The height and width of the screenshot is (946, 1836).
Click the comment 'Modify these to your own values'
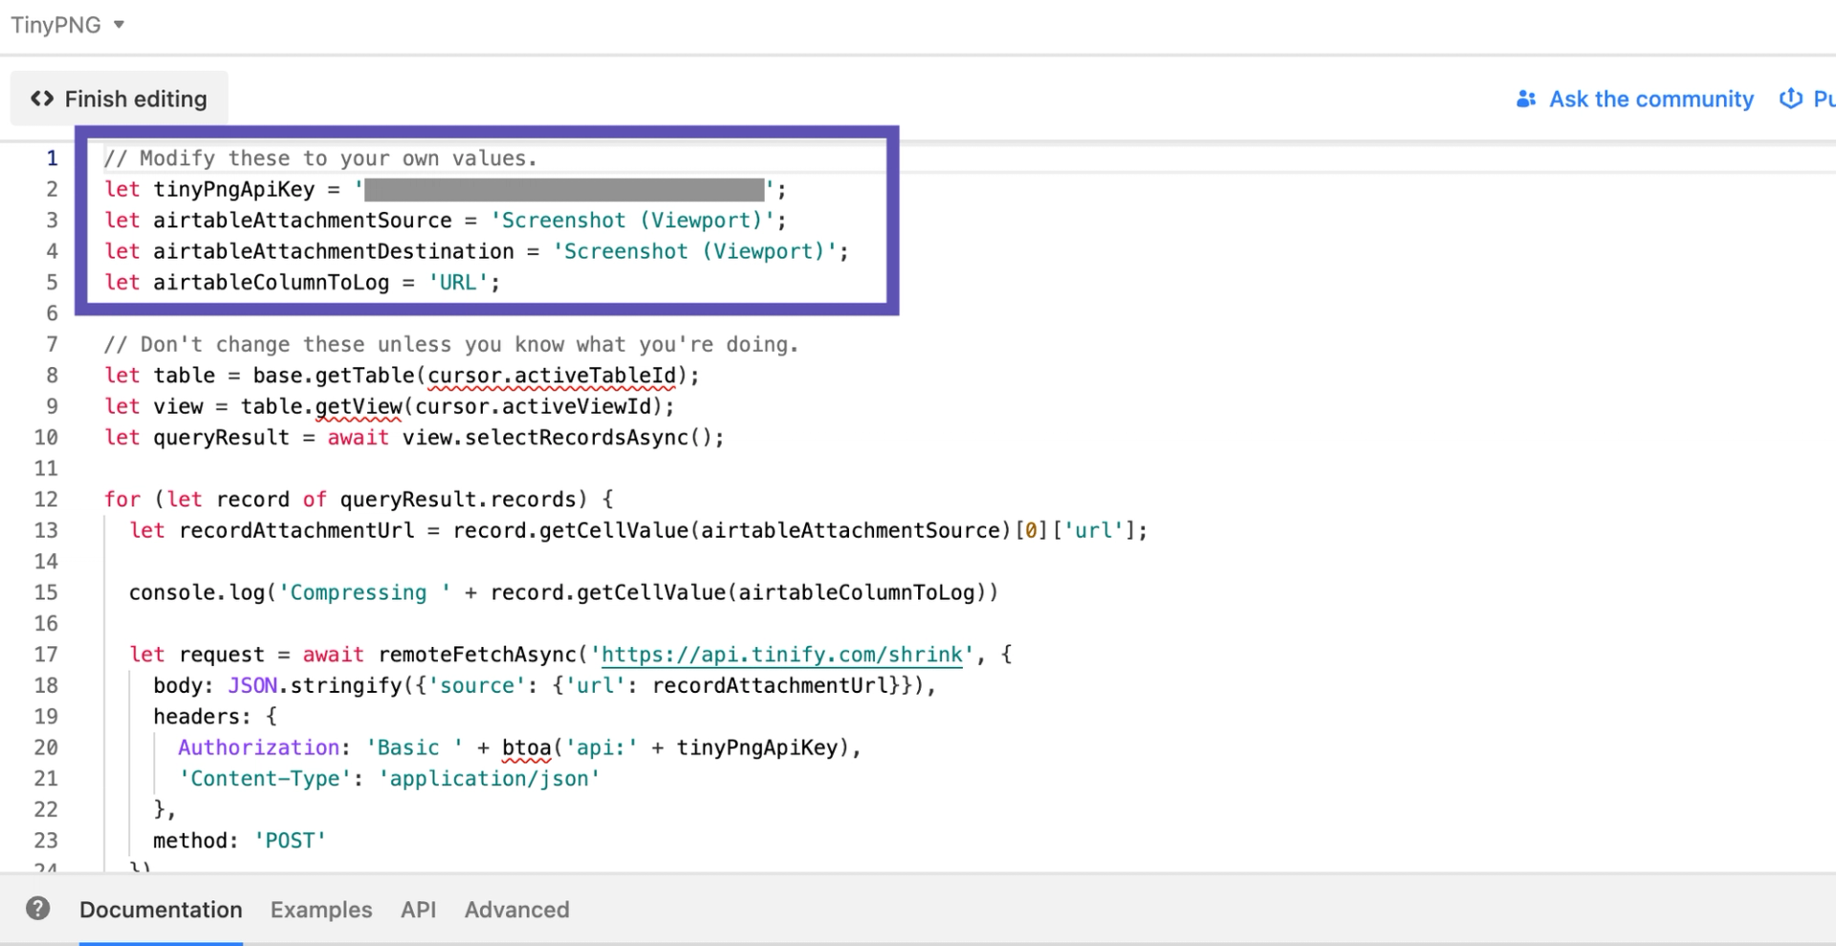click(320, 159)
